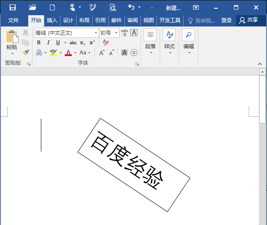Increase font size with large A
The width and height of the screenshot is (267, 225).
[x=102, y=53]
